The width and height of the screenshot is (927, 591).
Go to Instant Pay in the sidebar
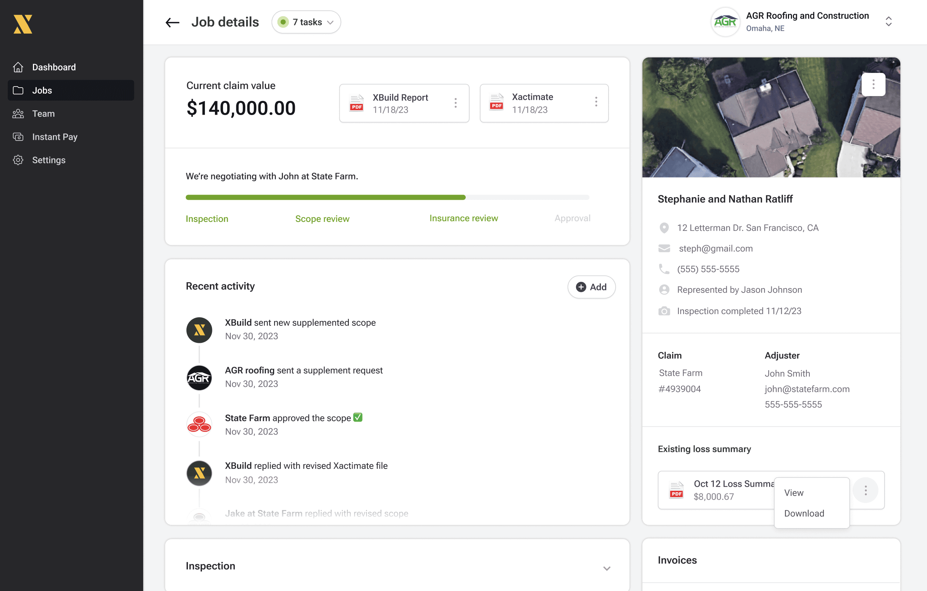coord(55,137)
